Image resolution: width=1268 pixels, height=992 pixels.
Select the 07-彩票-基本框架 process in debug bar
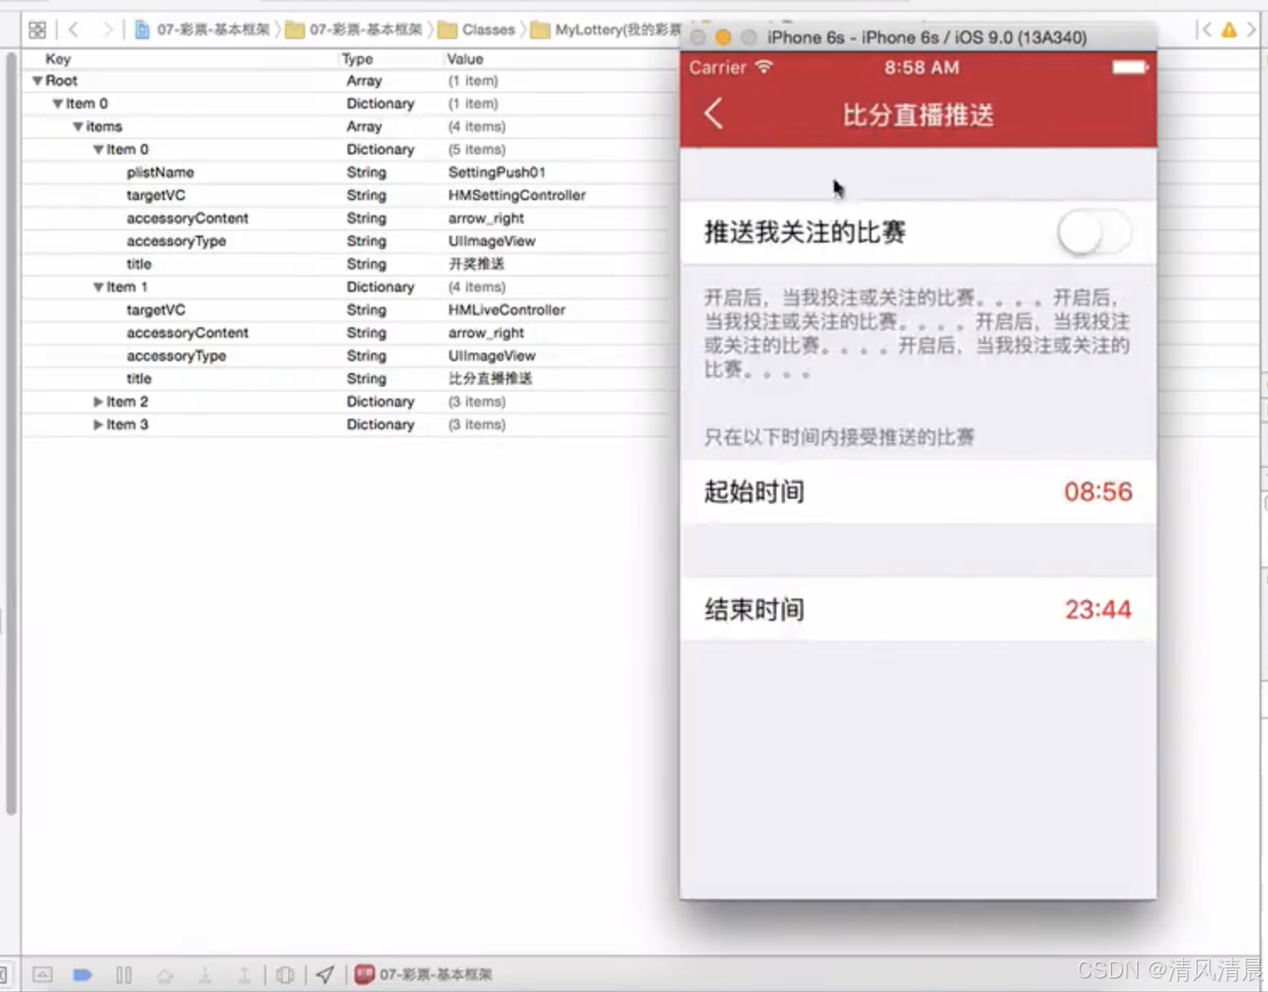click(424, 974)
